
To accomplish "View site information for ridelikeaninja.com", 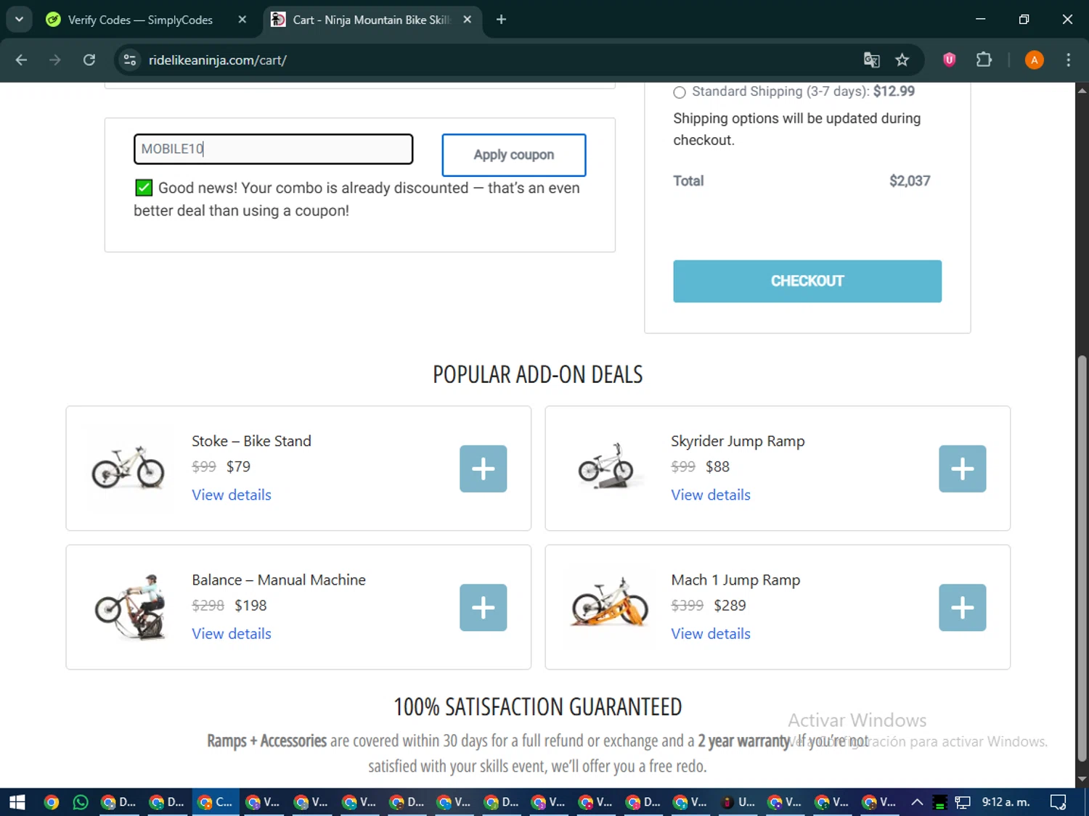I will (x=130, y=60).
